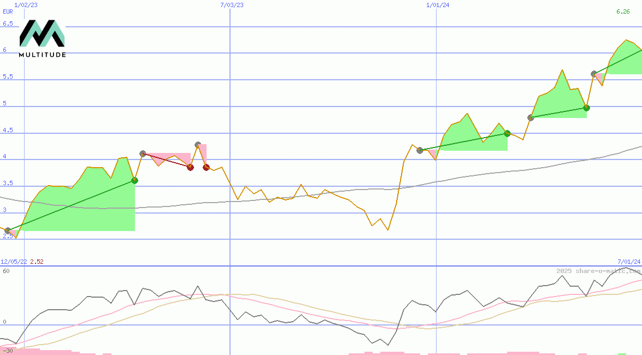
Task: Click the Multitude logo icon
Action: (x=42, y=34)
